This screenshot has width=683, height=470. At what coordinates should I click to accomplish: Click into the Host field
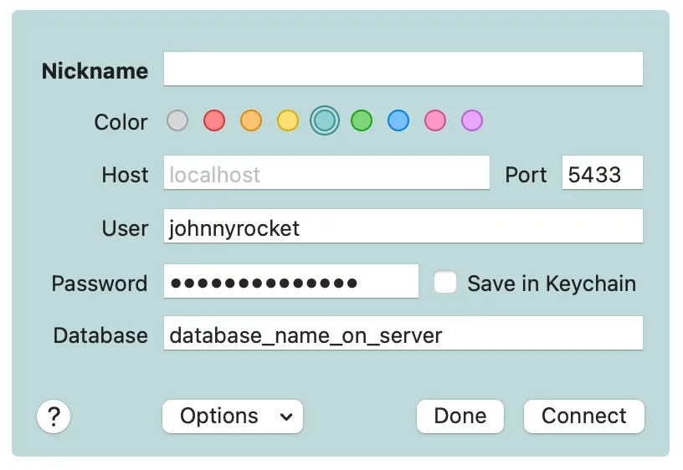click(x=326, y=174)
